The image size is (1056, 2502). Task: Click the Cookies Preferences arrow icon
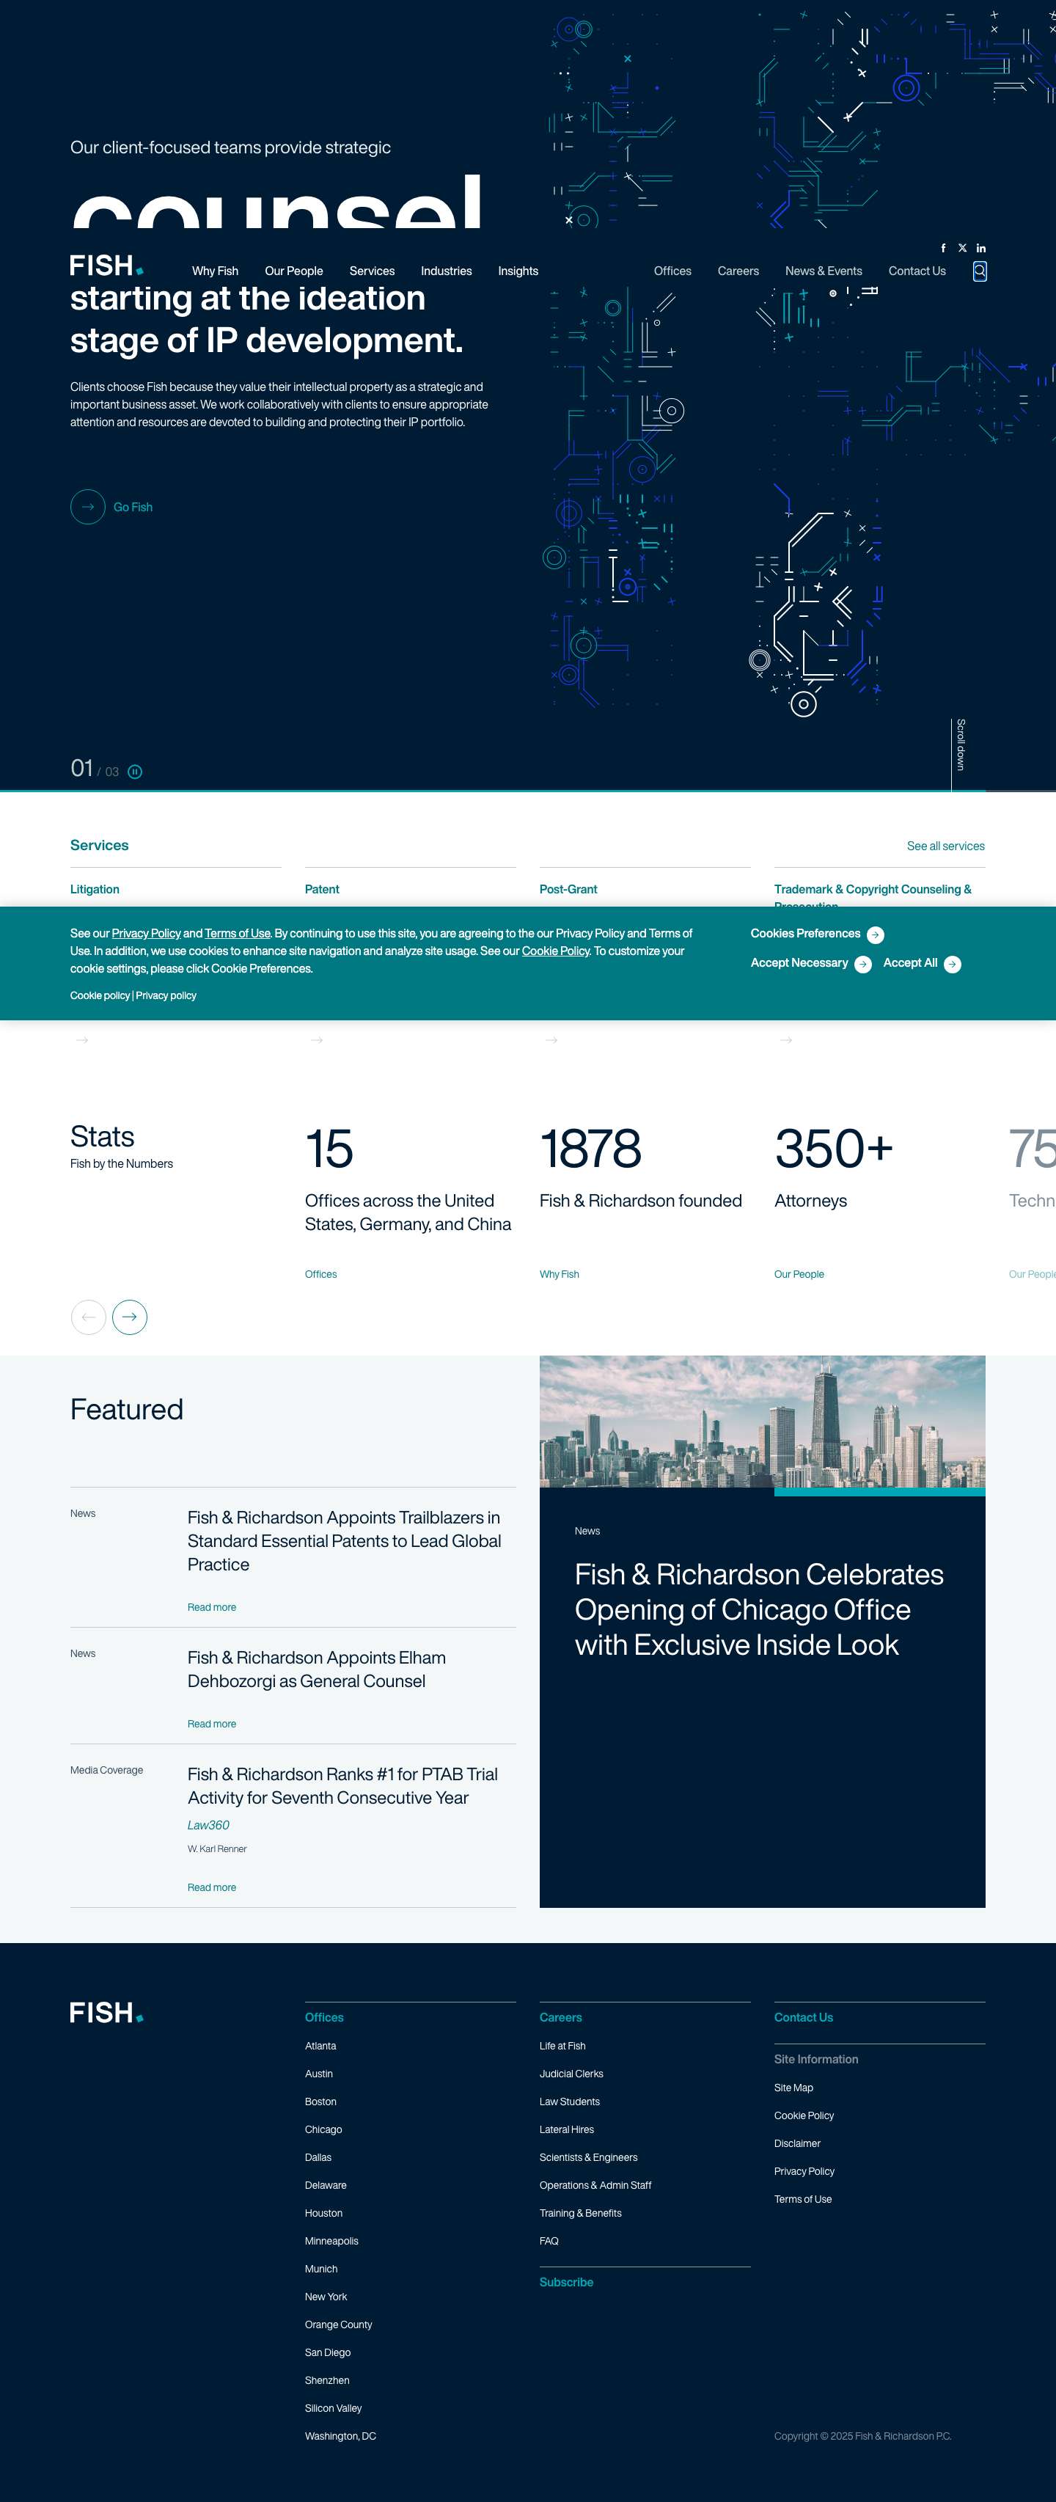[x=876, y=934]
